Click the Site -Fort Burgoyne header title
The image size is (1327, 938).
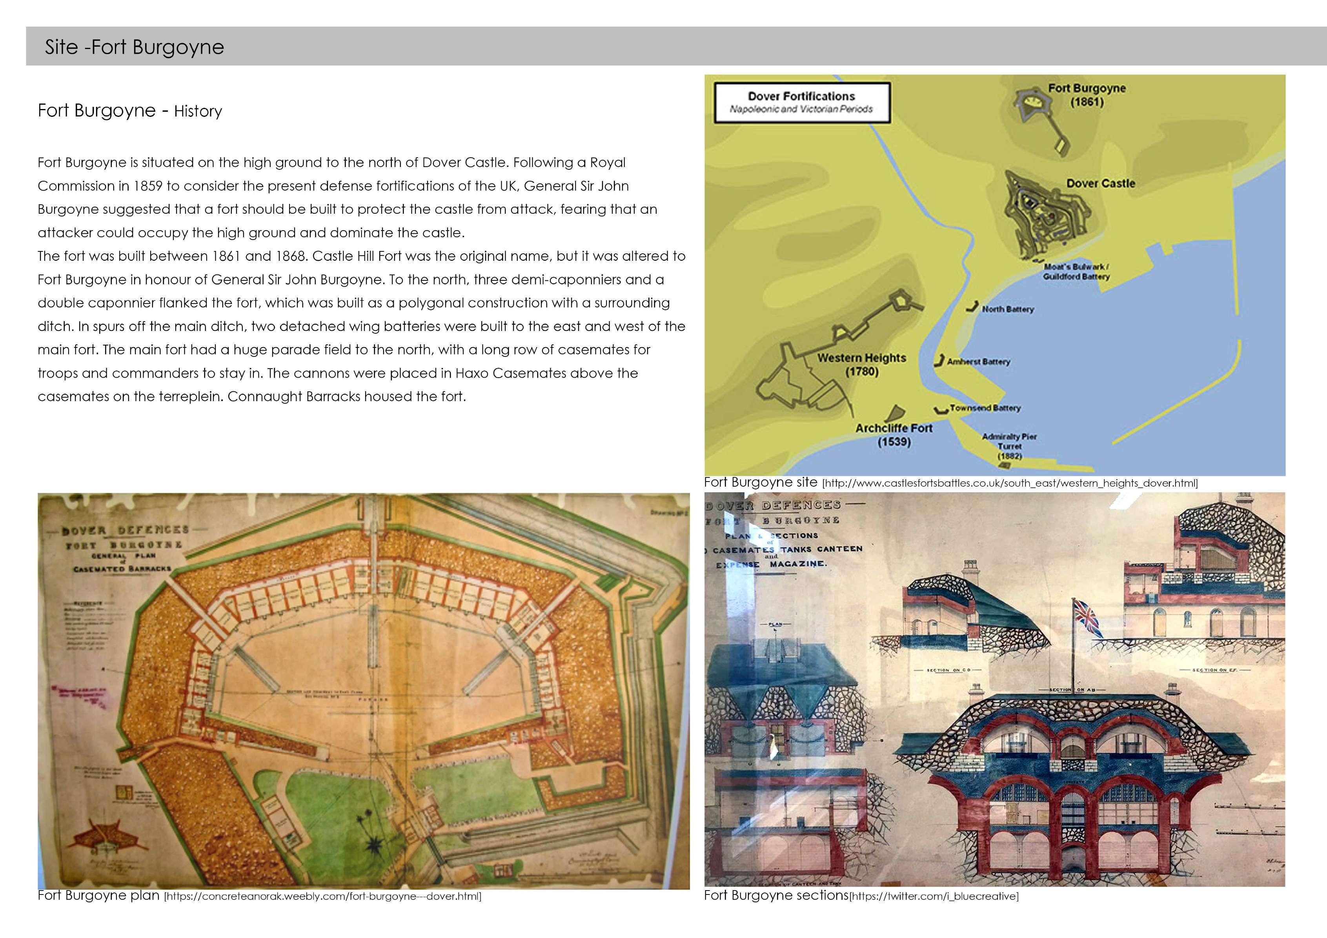135,47
